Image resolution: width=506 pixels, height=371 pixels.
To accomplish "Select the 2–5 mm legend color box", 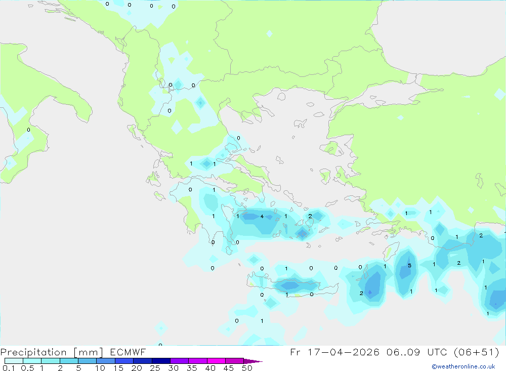I will pyautogui.click(x=69, y=361).
